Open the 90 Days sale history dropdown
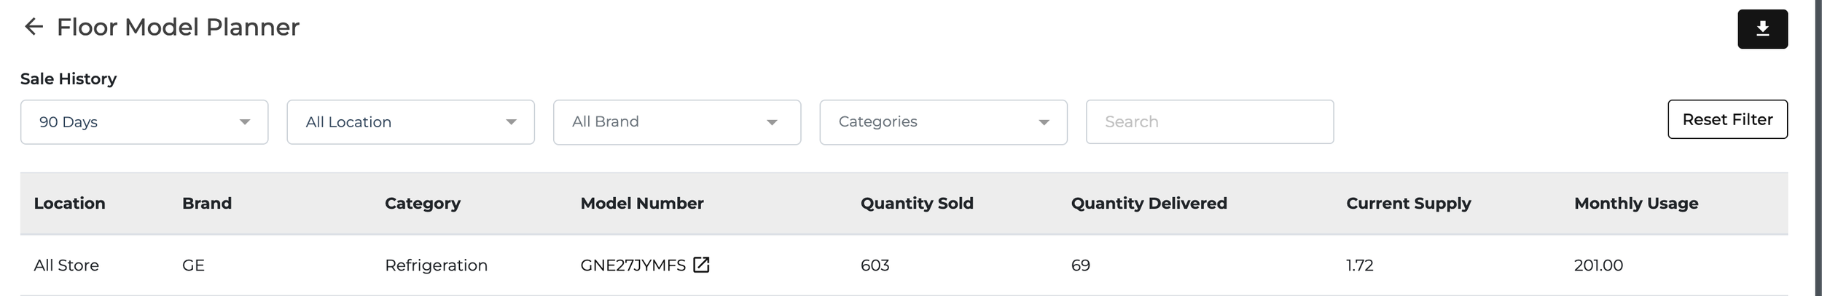The height and width of the screenshot is (296, 1822). [x=144, y=122]
